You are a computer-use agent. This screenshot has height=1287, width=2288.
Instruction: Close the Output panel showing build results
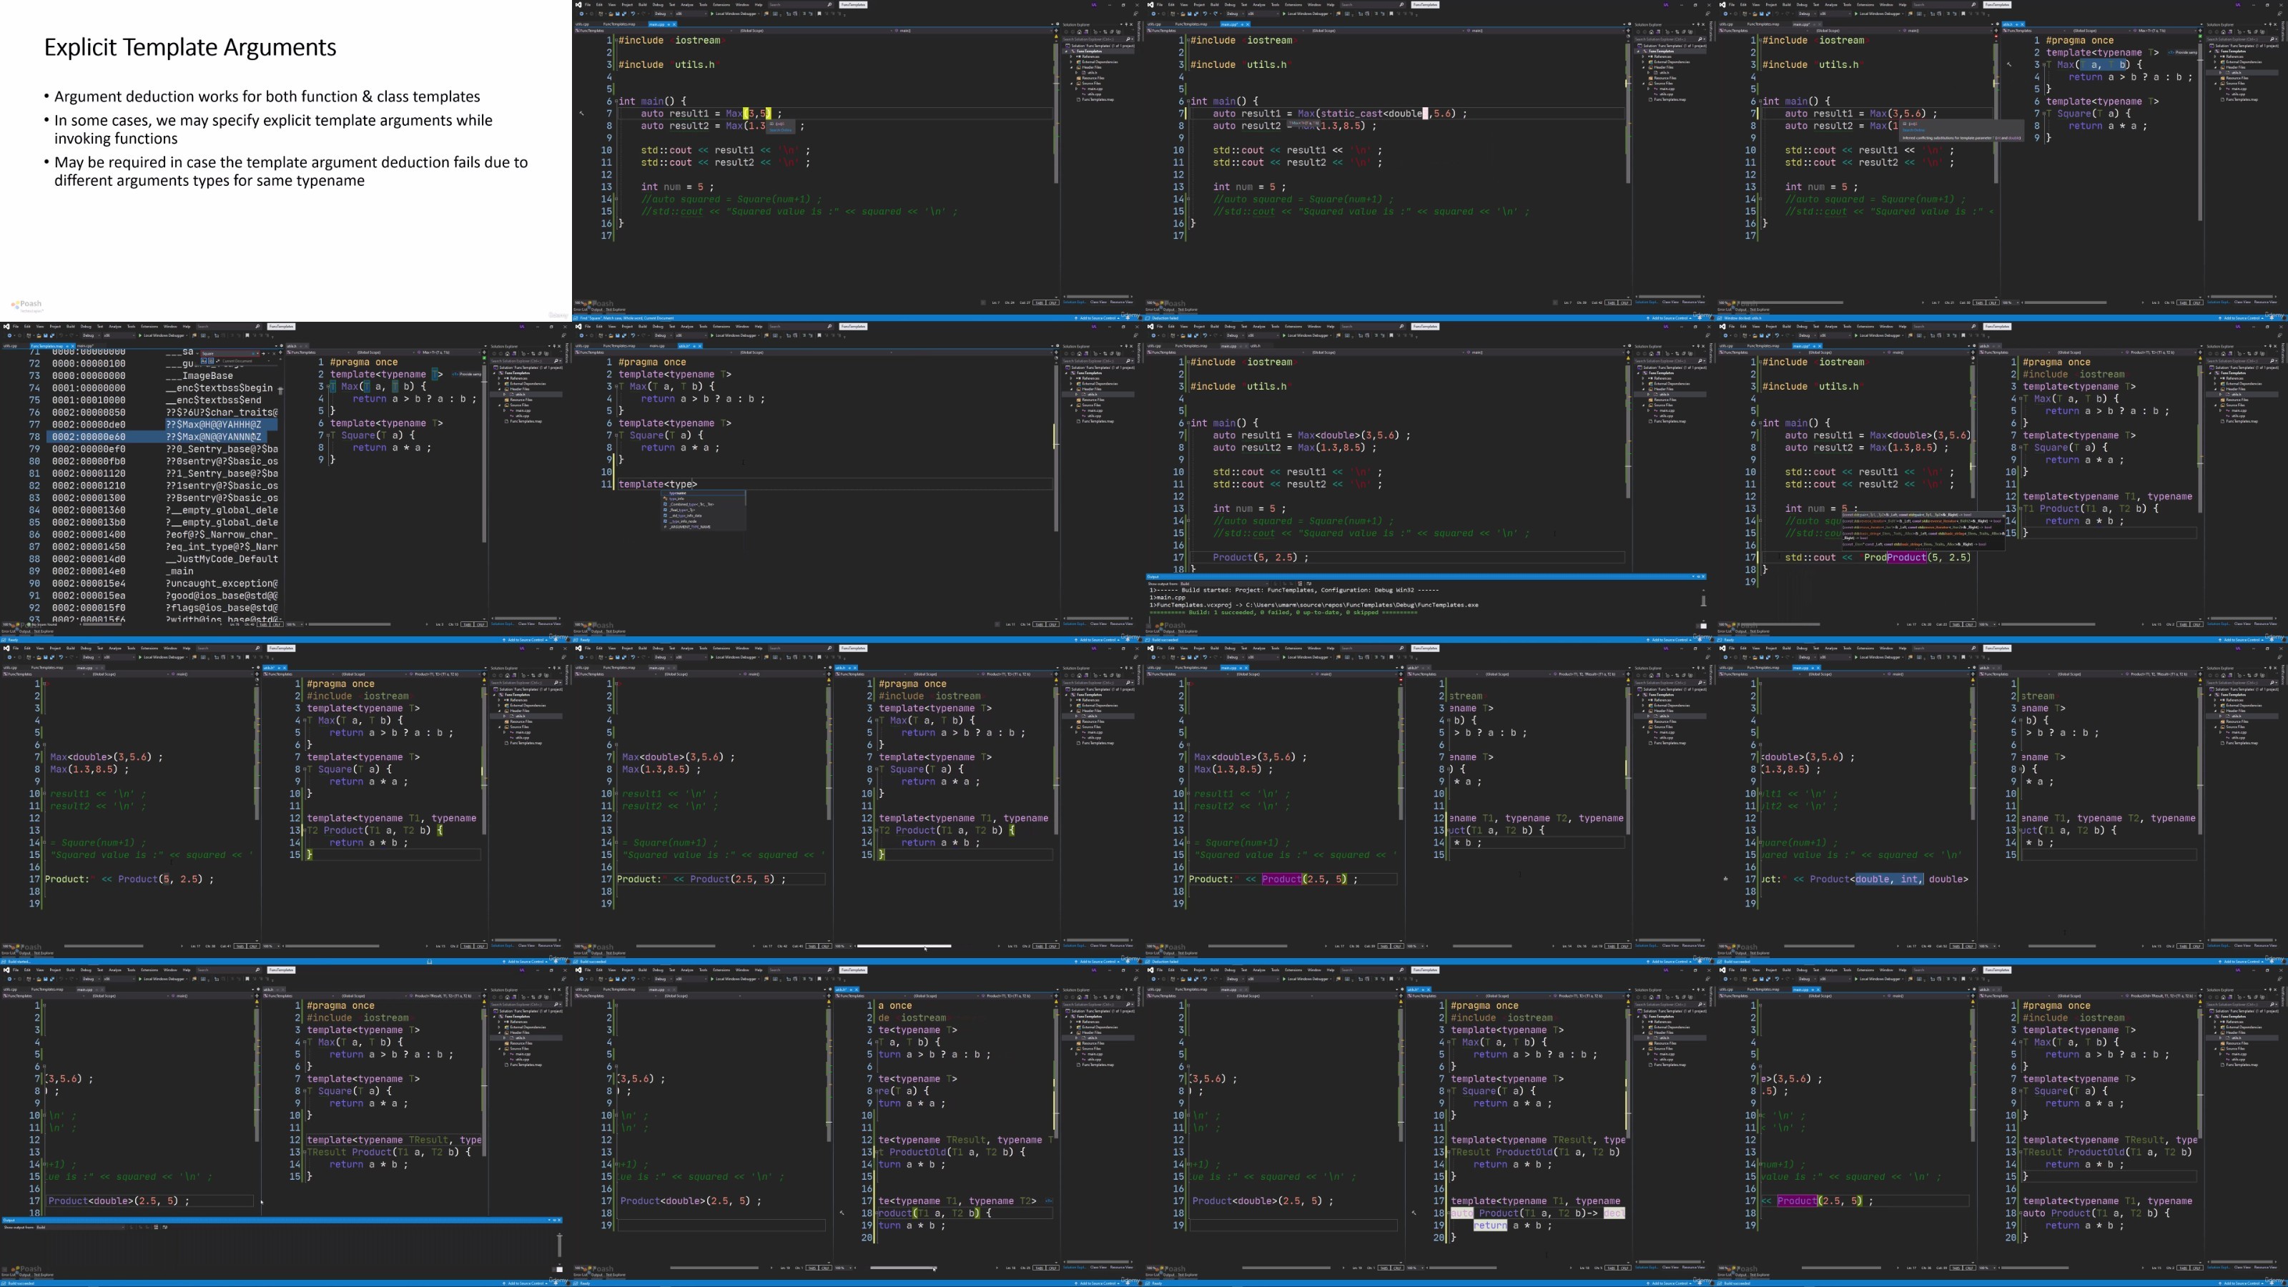(x=1702, y=576)
